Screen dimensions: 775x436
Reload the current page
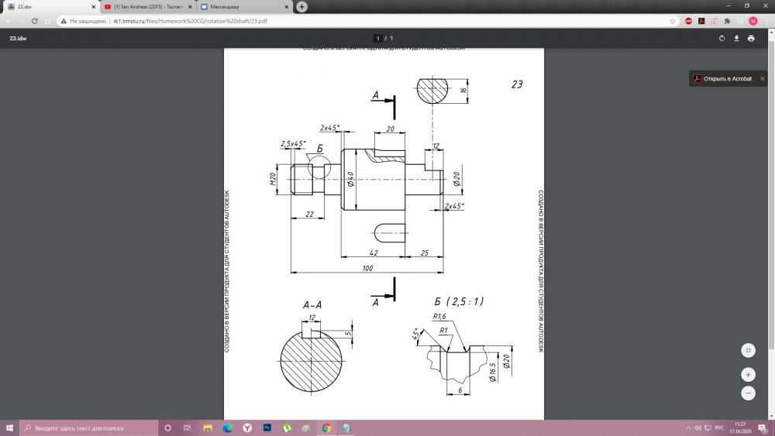[x=35, y=21]
